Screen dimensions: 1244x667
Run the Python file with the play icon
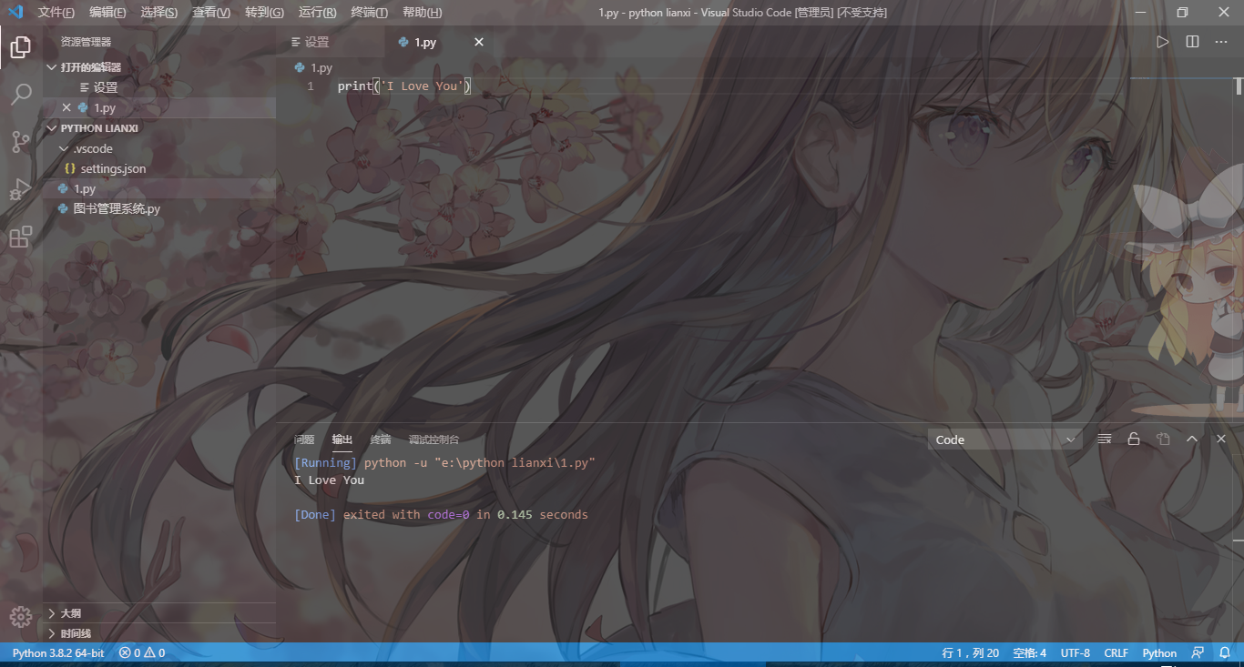click(x=1162, y=41)
